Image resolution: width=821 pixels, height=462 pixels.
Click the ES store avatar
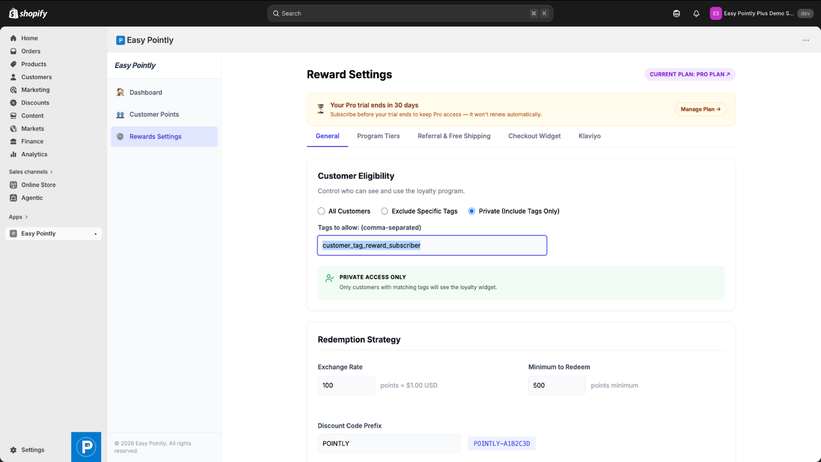tap(716, 13)
